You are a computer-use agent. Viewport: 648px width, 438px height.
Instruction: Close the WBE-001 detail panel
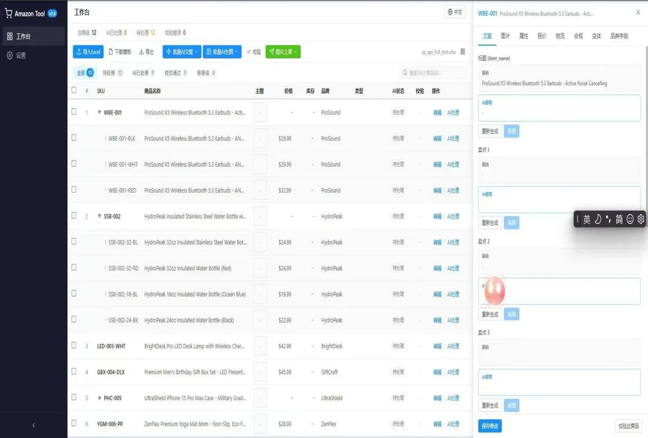point(638,12)
